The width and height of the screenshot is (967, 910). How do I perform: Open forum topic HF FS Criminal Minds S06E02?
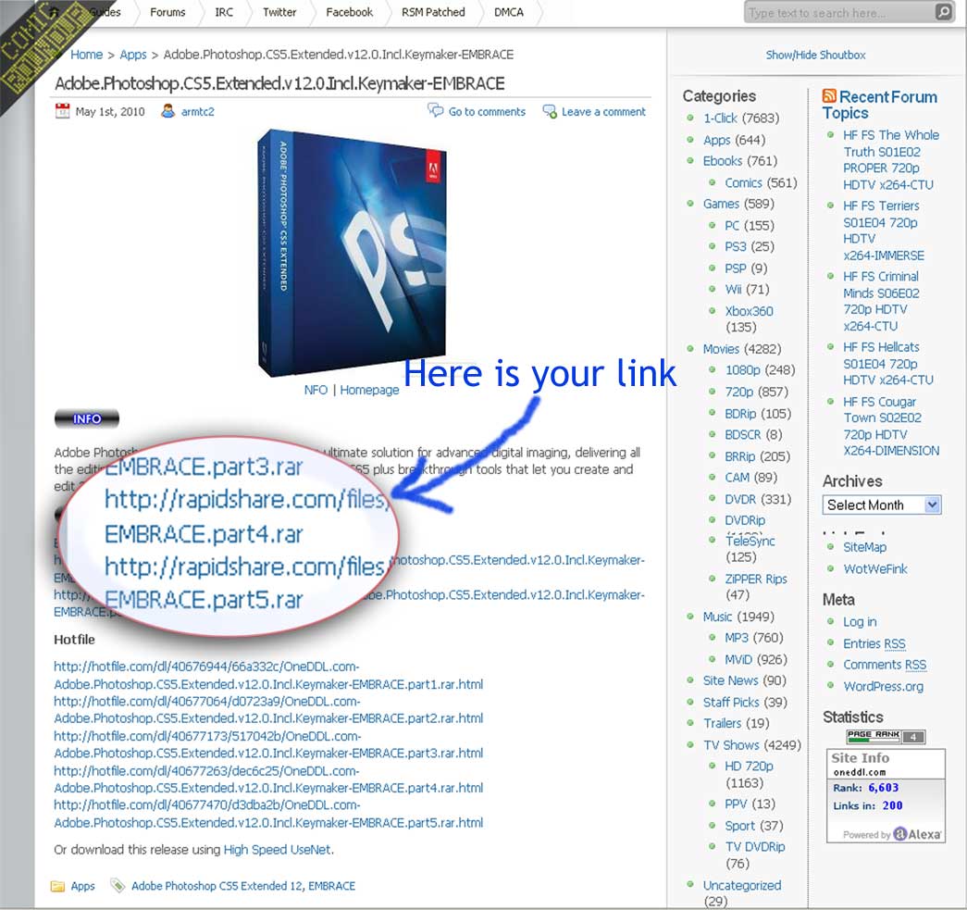[x=883, y=301]
